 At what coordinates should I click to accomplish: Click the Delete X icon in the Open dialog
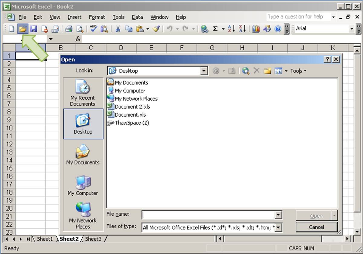pos(257,71)
